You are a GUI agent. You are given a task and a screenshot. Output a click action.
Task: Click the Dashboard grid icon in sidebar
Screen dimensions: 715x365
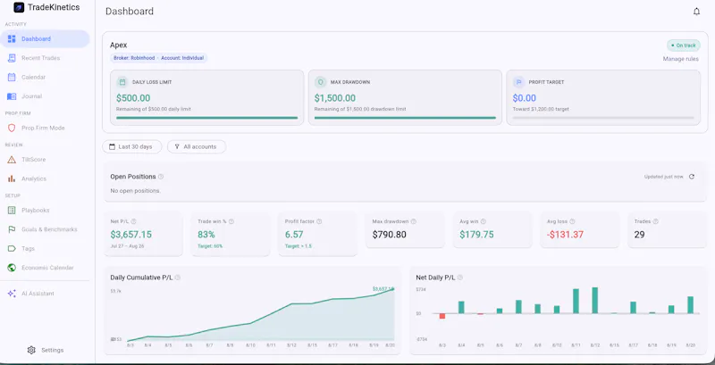point(12,39)
